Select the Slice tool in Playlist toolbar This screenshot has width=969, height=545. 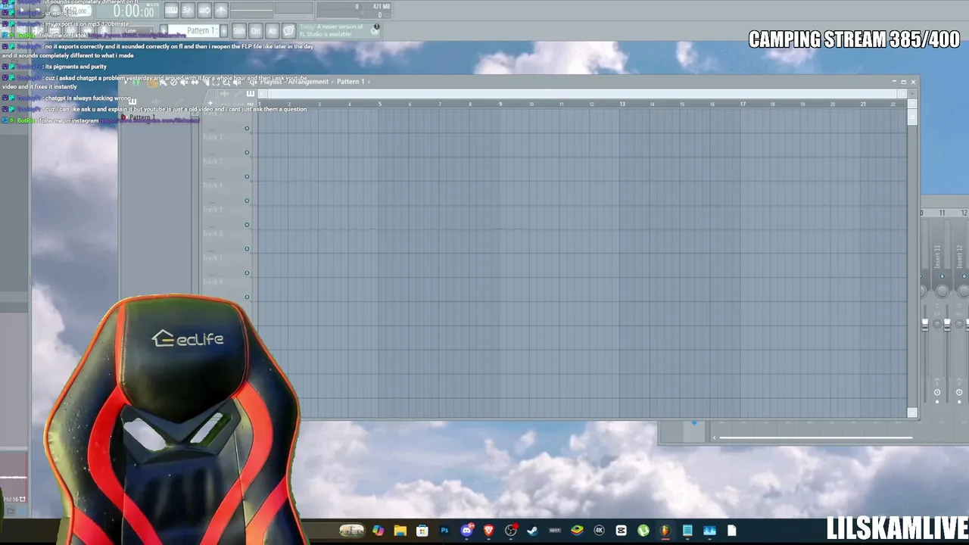click(x=207, y=82)
